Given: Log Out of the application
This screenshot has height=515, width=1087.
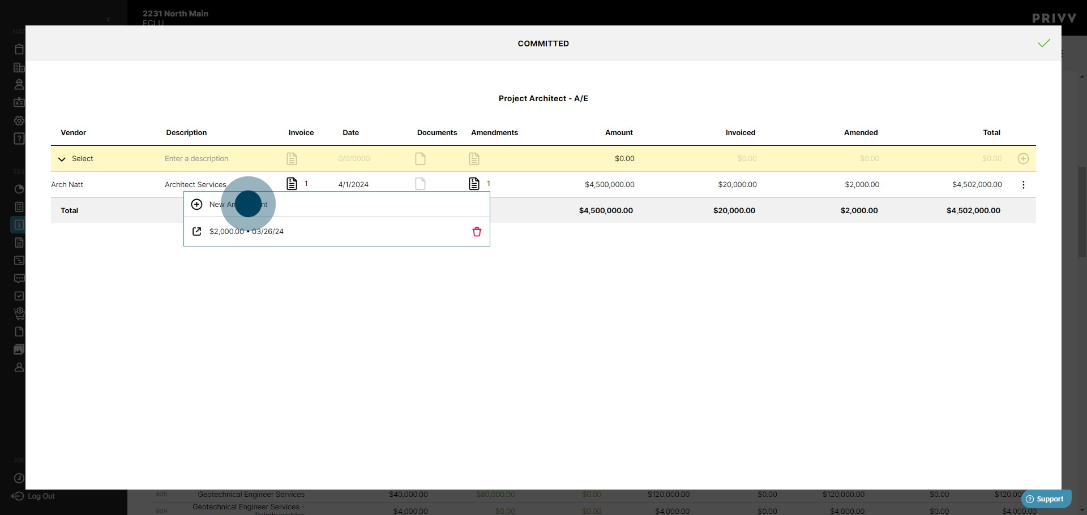Looking at the screenshot, I should [x=33, y=496].
